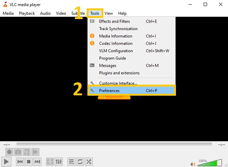Open the View menu
The width and height of the screenshot is (228, 167).
[109, 13]
